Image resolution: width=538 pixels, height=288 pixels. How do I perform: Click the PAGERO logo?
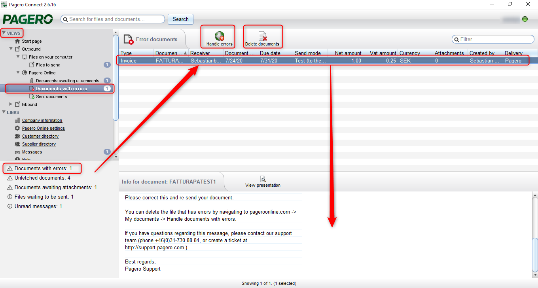click(x=28, y=19)
